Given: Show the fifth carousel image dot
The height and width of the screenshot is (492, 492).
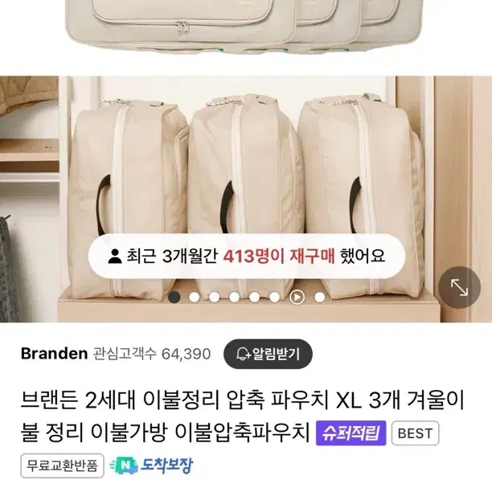Looking at the screenshot, I should [x=255, y=297].
